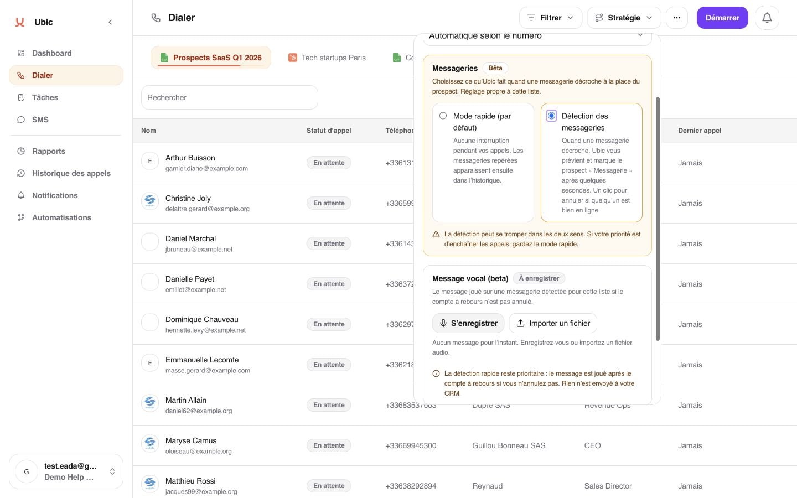Viewport: 797px width, 498px height.
Task: Open Rapports in the sidebar
Action: tap(66, 151)
